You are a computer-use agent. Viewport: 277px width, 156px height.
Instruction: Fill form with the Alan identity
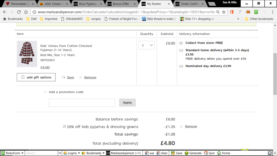pos(162,153)
